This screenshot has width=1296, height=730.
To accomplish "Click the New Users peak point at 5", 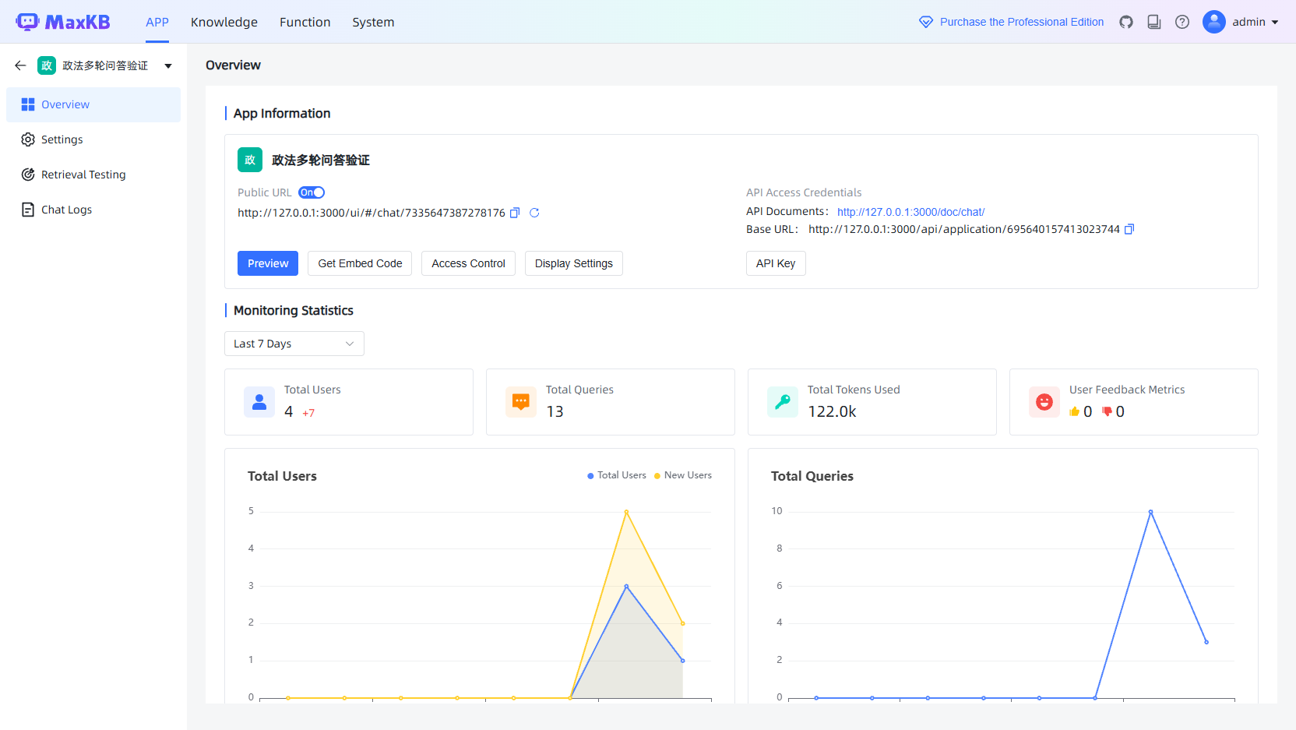I will pyautogui.click(x=626, y=512).
